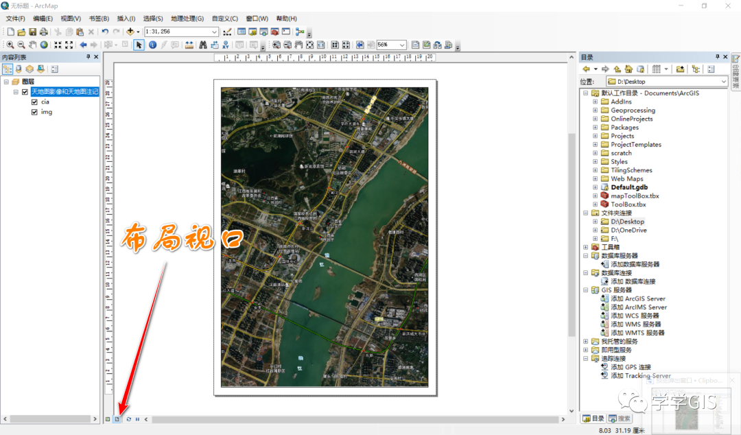Select the Identify info tool

pyautogui.click(x=152, y=45)
